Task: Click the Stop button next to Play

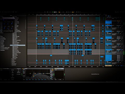Action: [x=54, y=12]
